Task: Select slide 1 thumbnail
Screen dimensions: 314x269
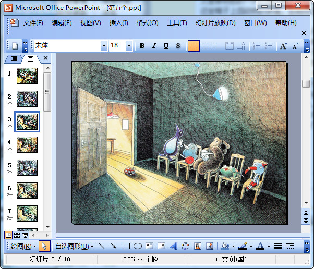Action: pos(27,76)
